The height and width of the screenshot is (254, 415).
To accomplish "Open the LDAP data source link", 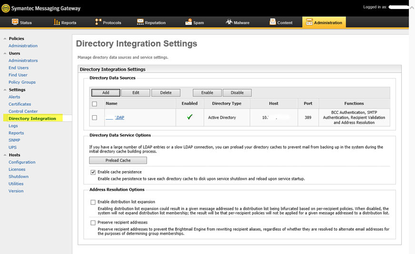I will coord(115,117).
